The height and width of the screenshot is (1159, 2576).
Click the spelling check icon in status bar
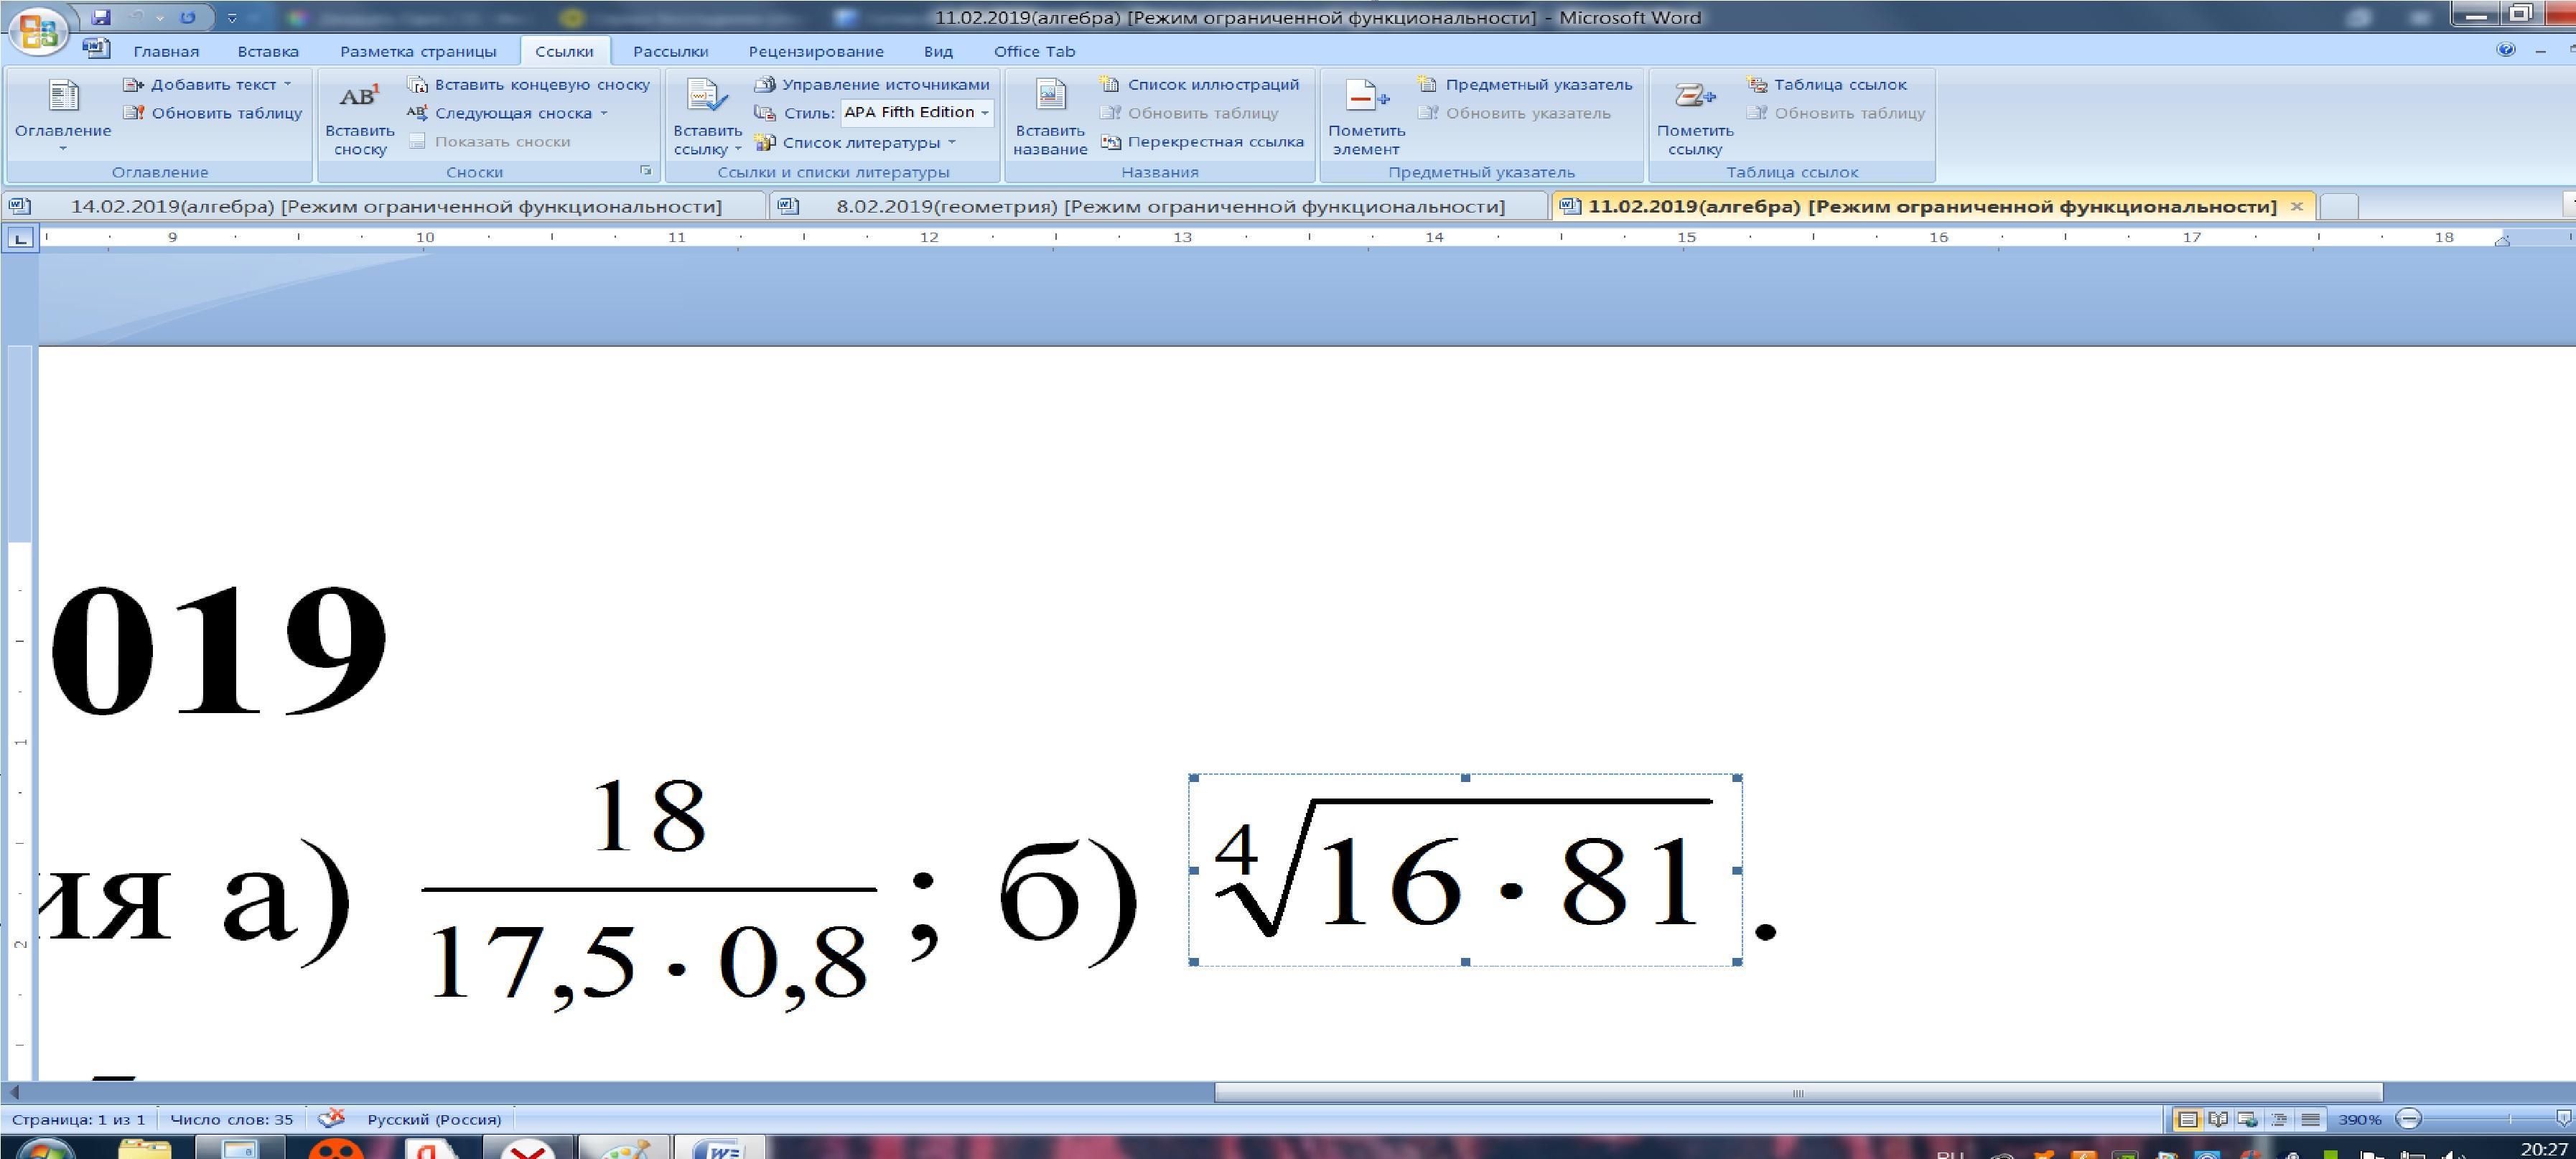(331, 1119)
